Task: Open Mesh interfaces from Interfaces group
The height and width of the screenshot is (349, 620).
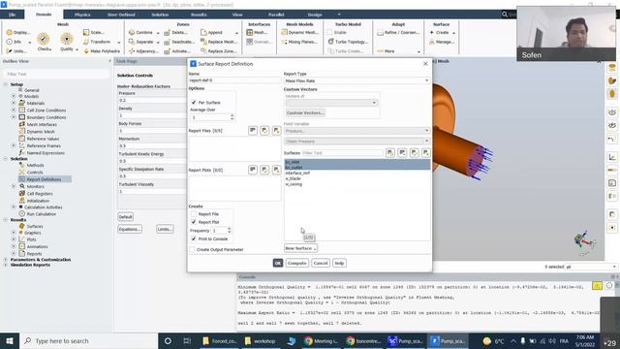Action: click(x=257, y=32)
